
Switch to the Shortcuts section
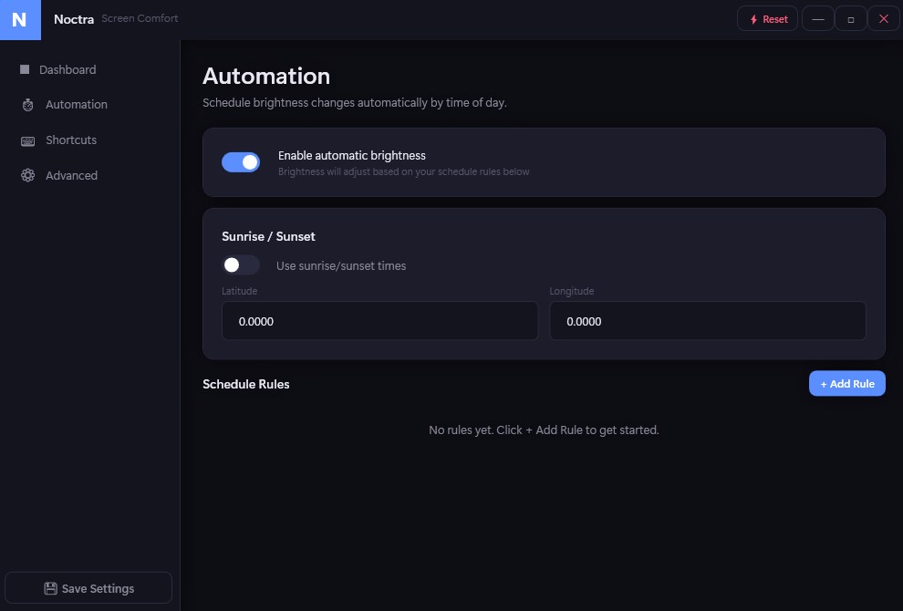(x=70, y=140)
